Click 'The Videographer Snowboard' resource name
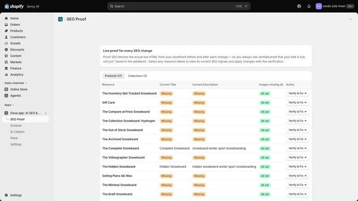Image resolution: width=358 pixels, height=201 pixels. pos(124,158)
